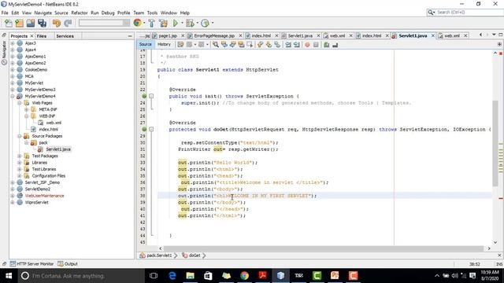Viewport: 504px width, 283px height.
Task: Click the New Project toolbar icon
Action: 19,23
